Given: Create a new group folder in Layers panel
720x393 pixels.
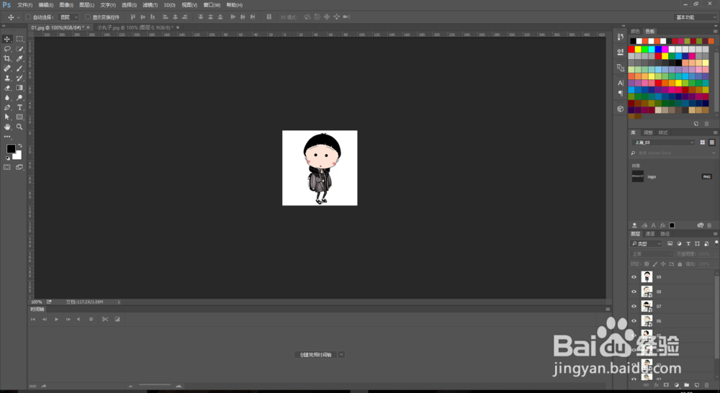Looking at the screenshot, I should coord(686,385).
